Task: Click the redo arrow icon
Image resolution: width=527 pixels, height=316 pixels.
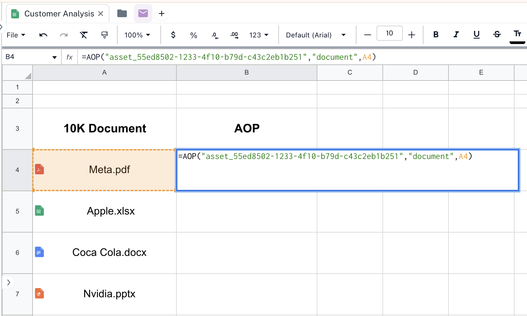Action: pos(64,35)
